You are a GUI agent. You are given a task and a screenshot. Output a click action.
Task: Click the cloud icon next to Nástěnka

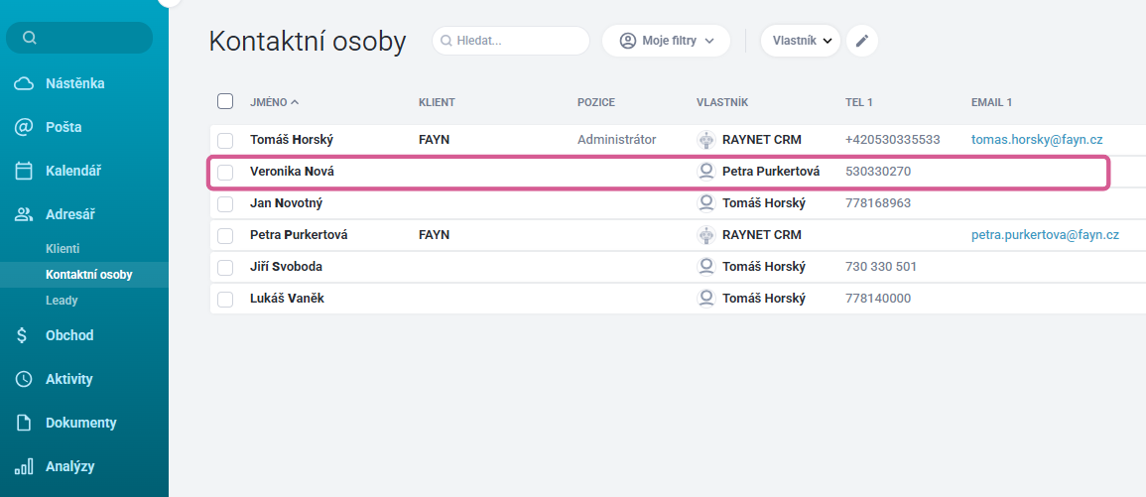coord(25,83)
